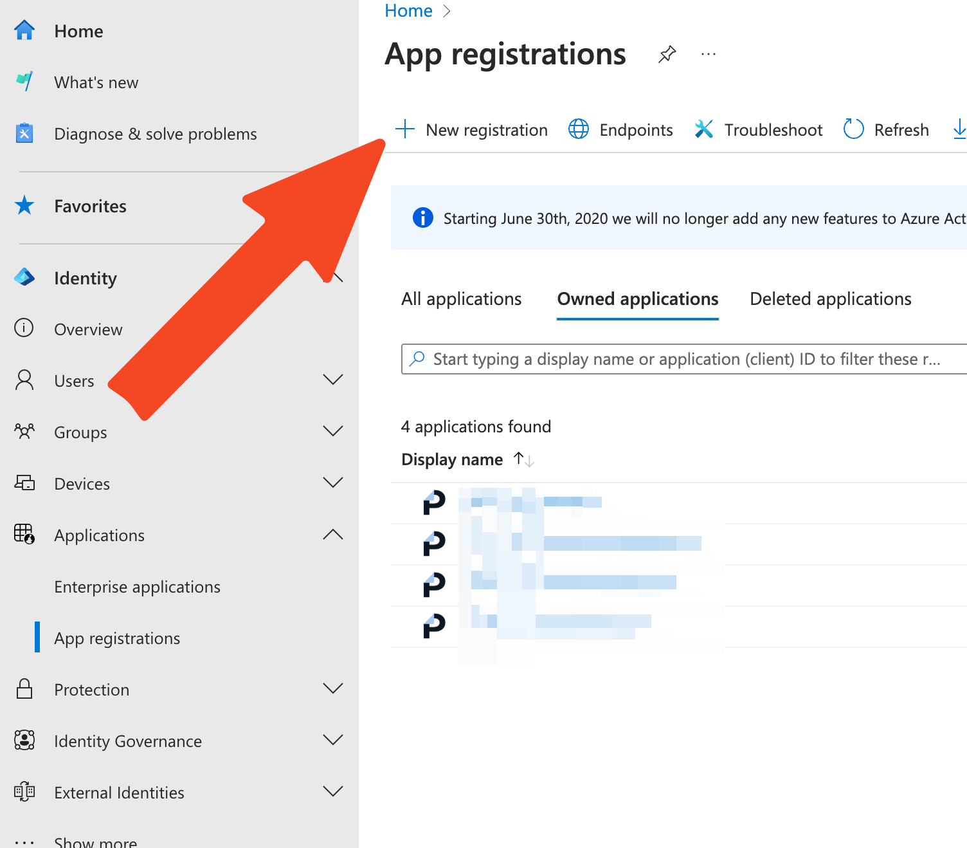Click the Home icon in the sidebar
The image size is (967, 848).
(x=24, y=30)
